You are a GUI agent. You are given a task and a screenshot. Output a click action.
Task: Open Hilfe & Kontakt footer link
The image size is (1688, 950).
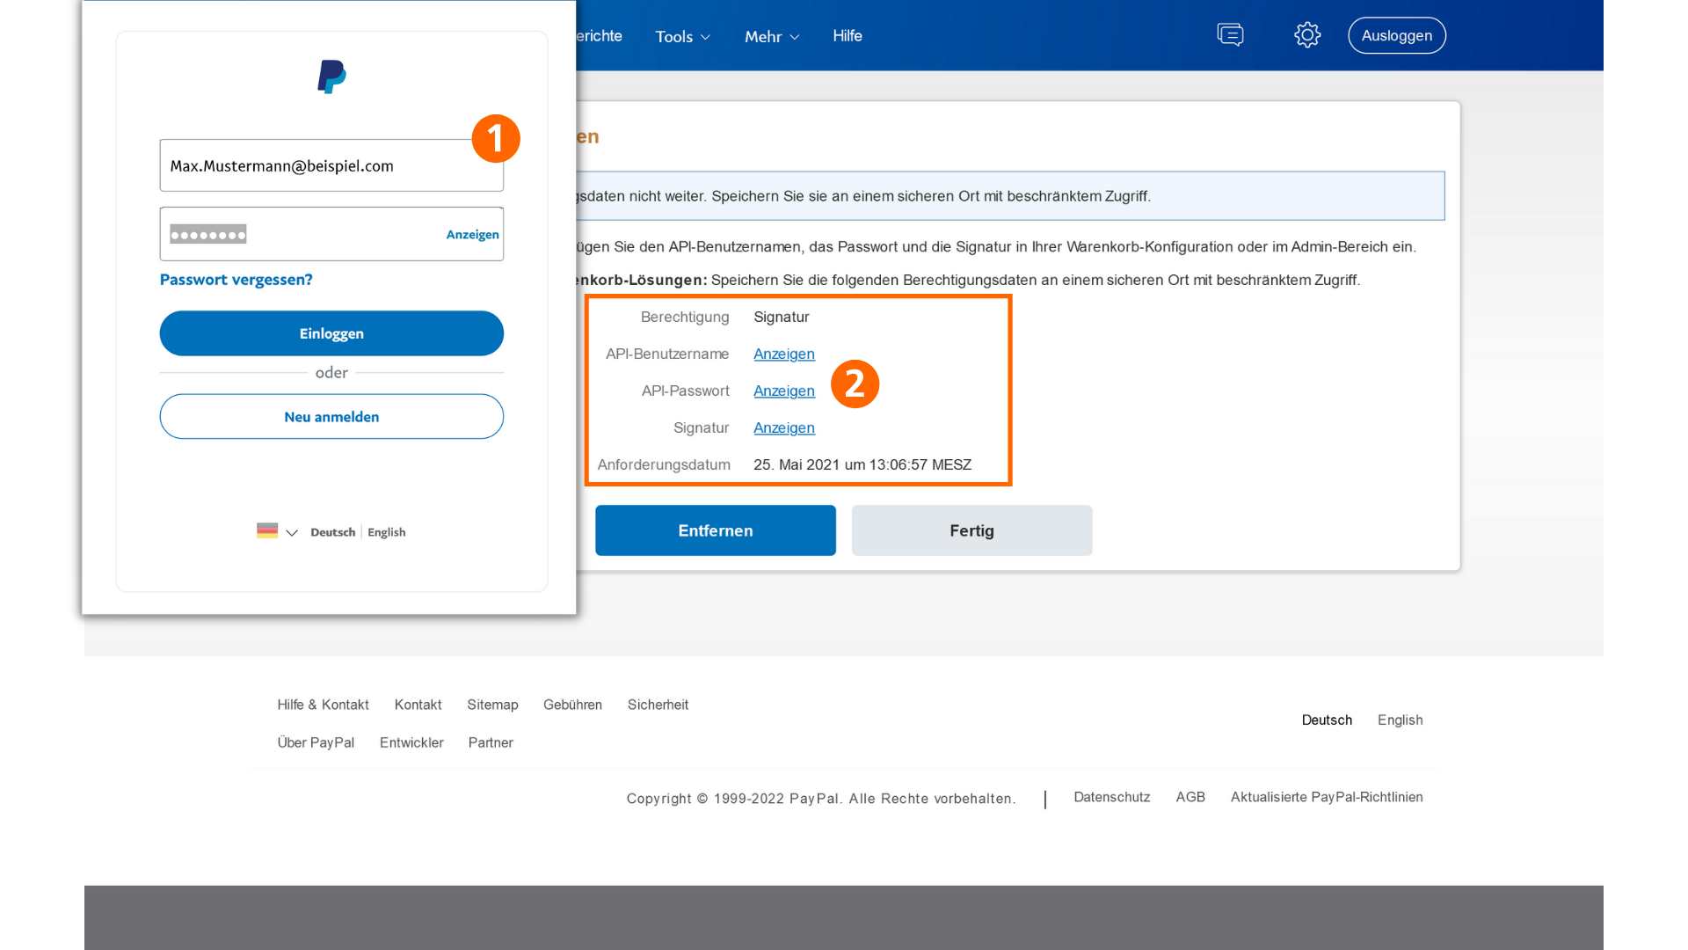click(323, 705)
